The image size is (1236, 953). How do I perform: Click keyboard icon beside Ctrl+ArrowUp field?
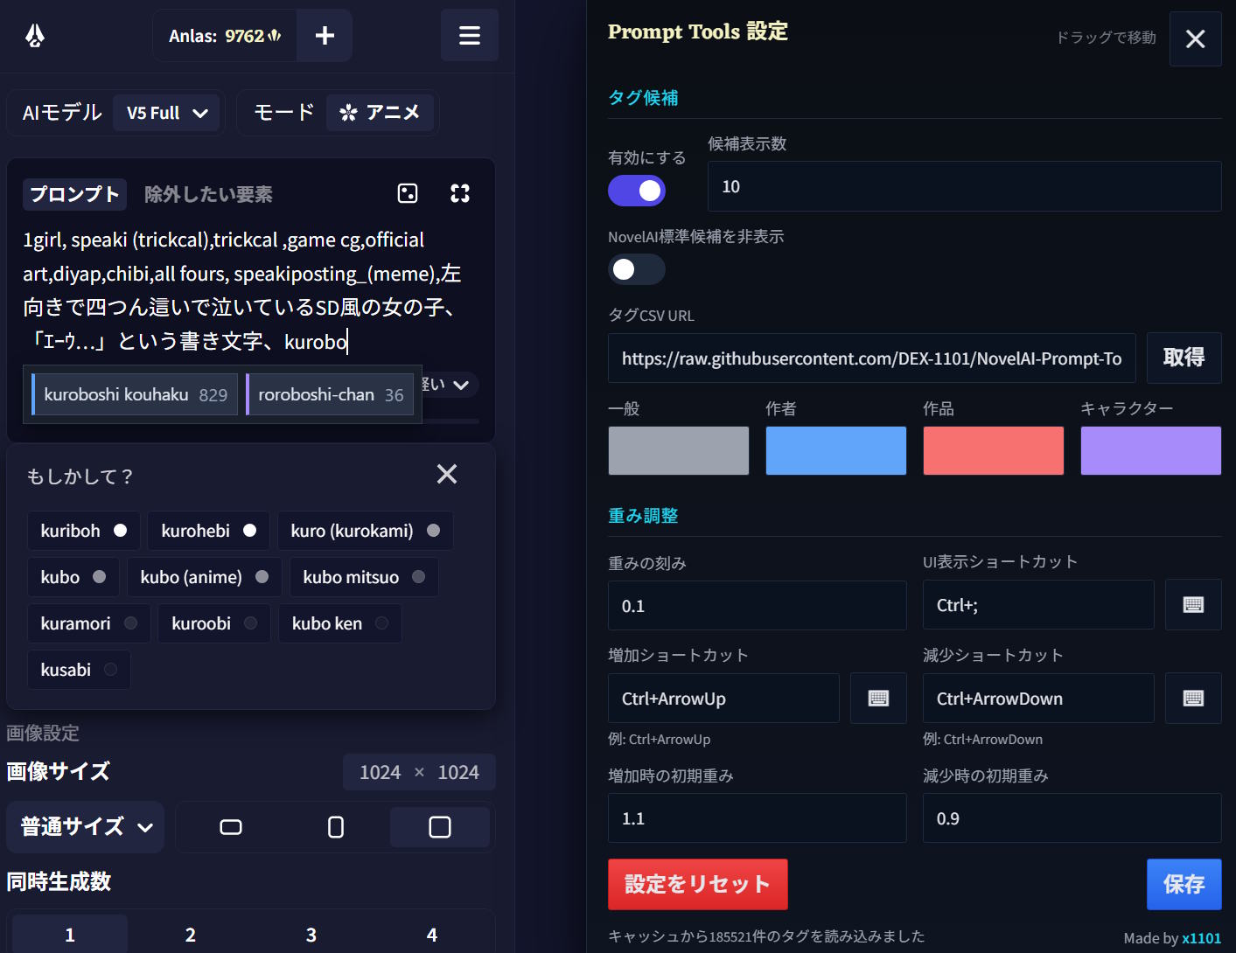[878, 698]
